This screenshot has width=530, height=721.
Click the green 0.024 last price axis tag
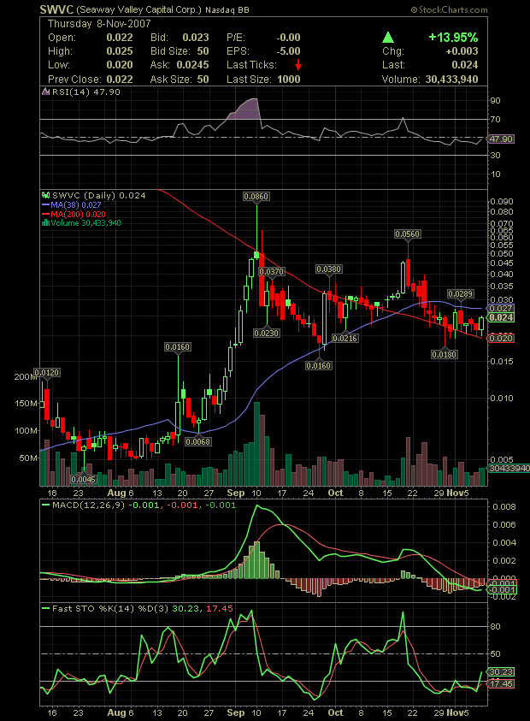(x=501, y=318)
